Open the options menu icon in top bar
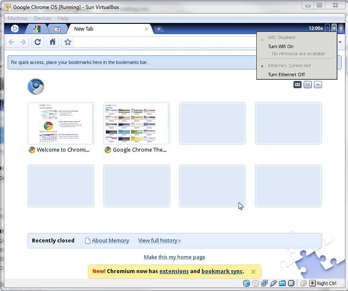Screen dimensions: 348x291 [341, 28]
